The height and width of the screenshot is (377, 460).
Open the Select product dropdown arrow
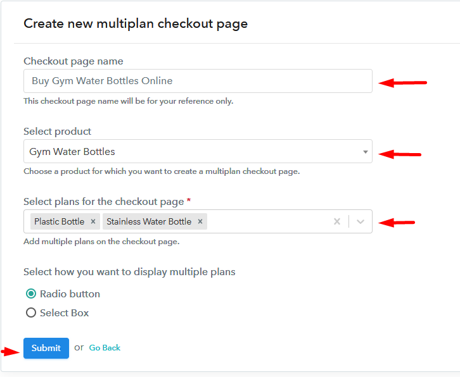point(365,152)
